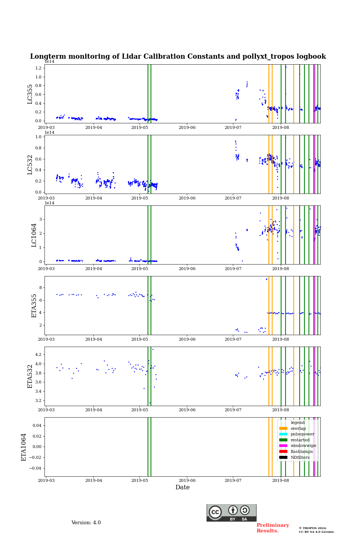The height and width of the screenshot is (535, 356).
Task: Select the LC1064 y-axis label
Action: 34,235
